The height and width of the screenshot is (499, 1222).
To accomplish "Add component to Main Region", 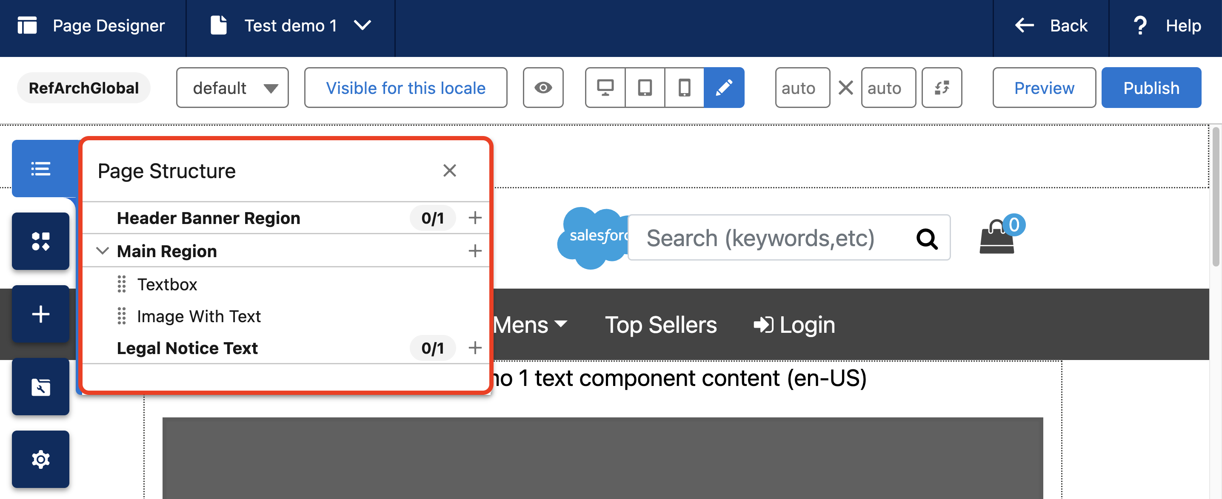I will (475, 251).
